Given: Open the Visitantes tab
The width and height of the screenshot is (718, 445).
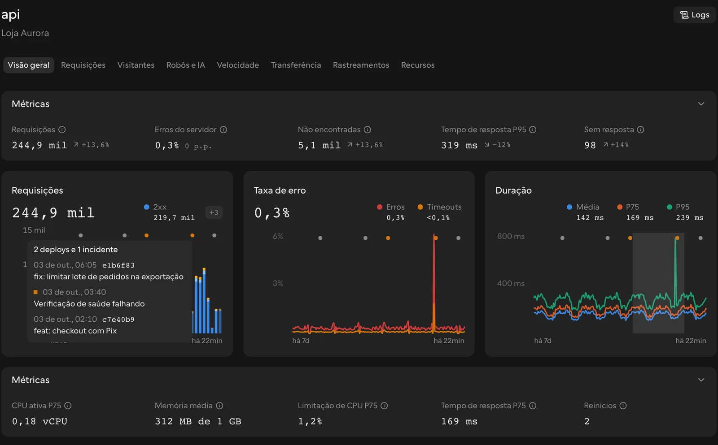Looking at the screenshot, I should tap(136, 65).
